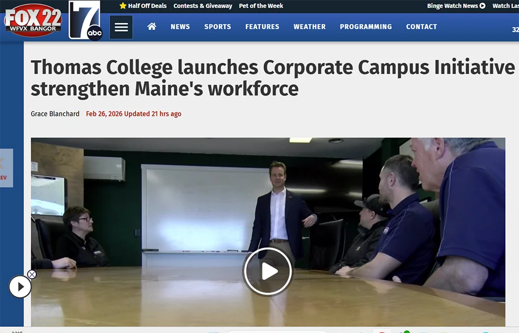Open the NEWS menu
The height and width of the screenshot is (333, 519).
coord(180,27)
